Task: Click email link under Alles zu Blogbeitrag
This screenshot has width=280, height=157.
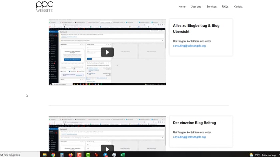Action: click(x=189, y=46)
